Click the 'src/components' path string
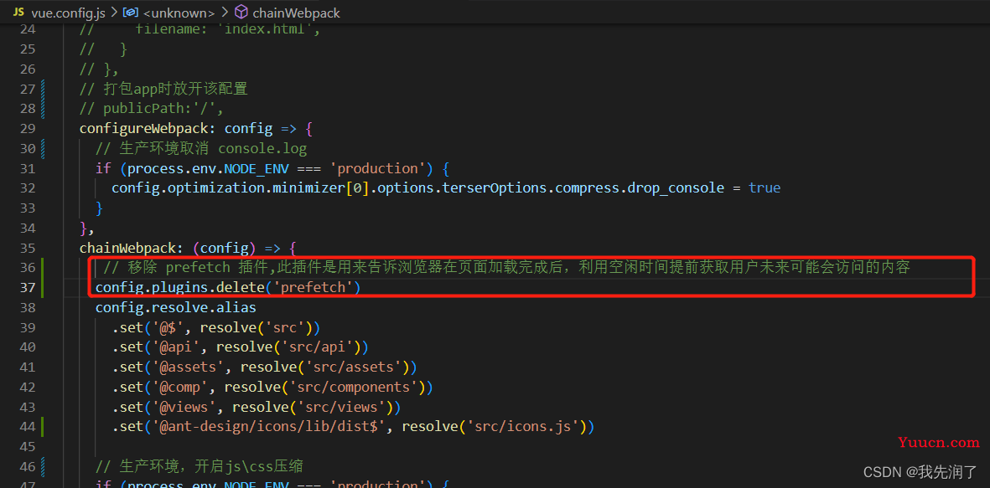Image resolution: width=990 pixels, height=488 pixels. pyautogui.click(x=354, y=387)
